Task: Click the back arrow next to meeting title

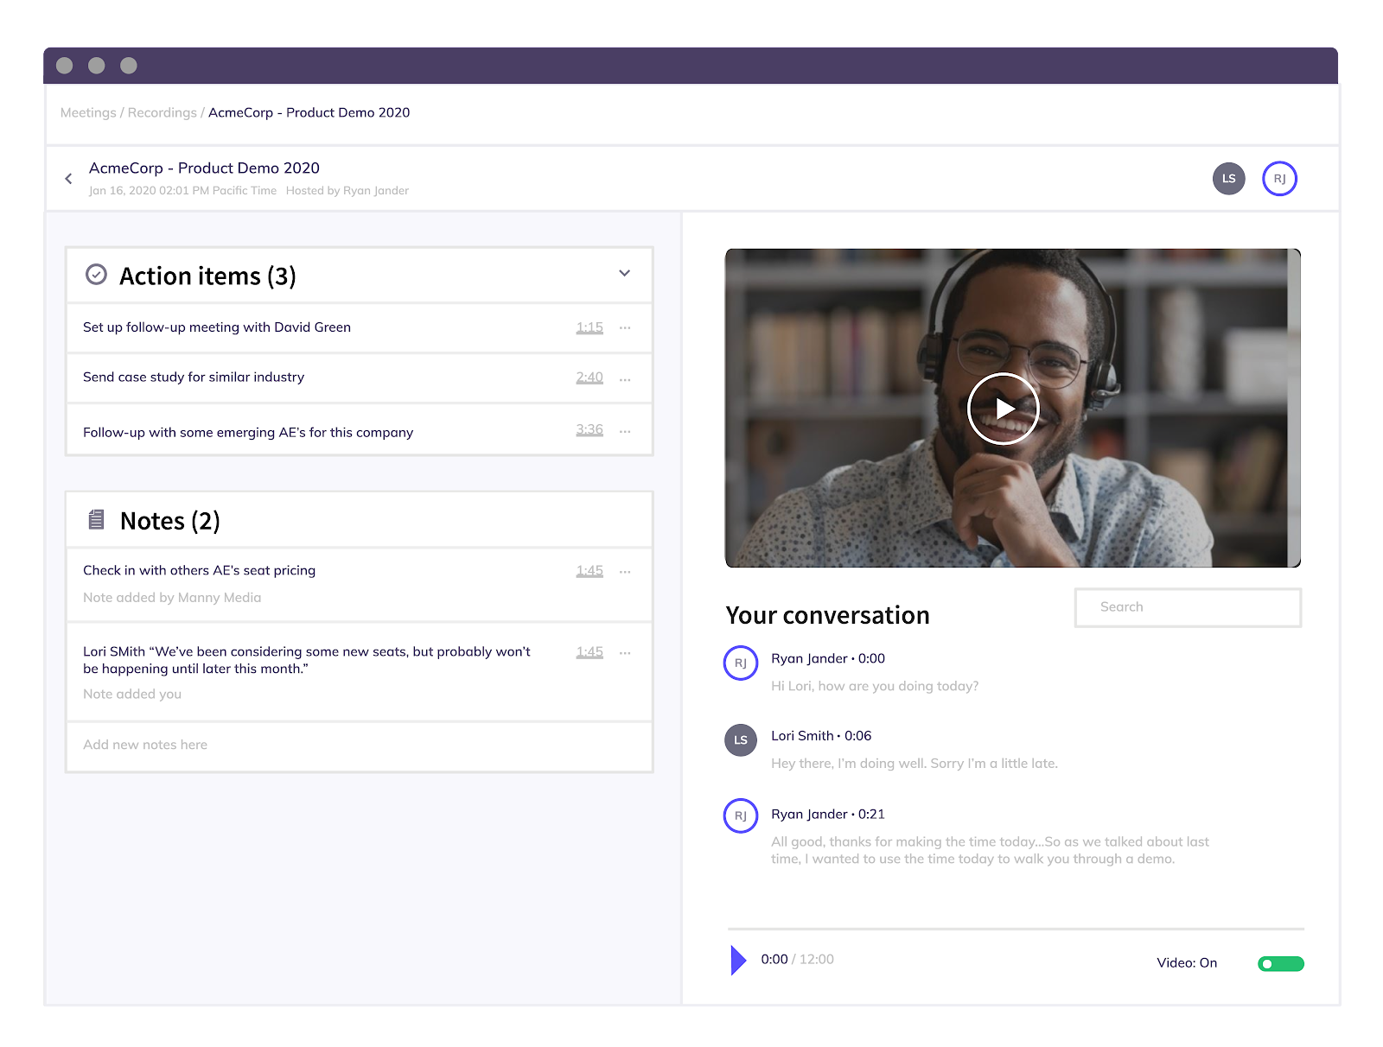Action: (68, 178)
